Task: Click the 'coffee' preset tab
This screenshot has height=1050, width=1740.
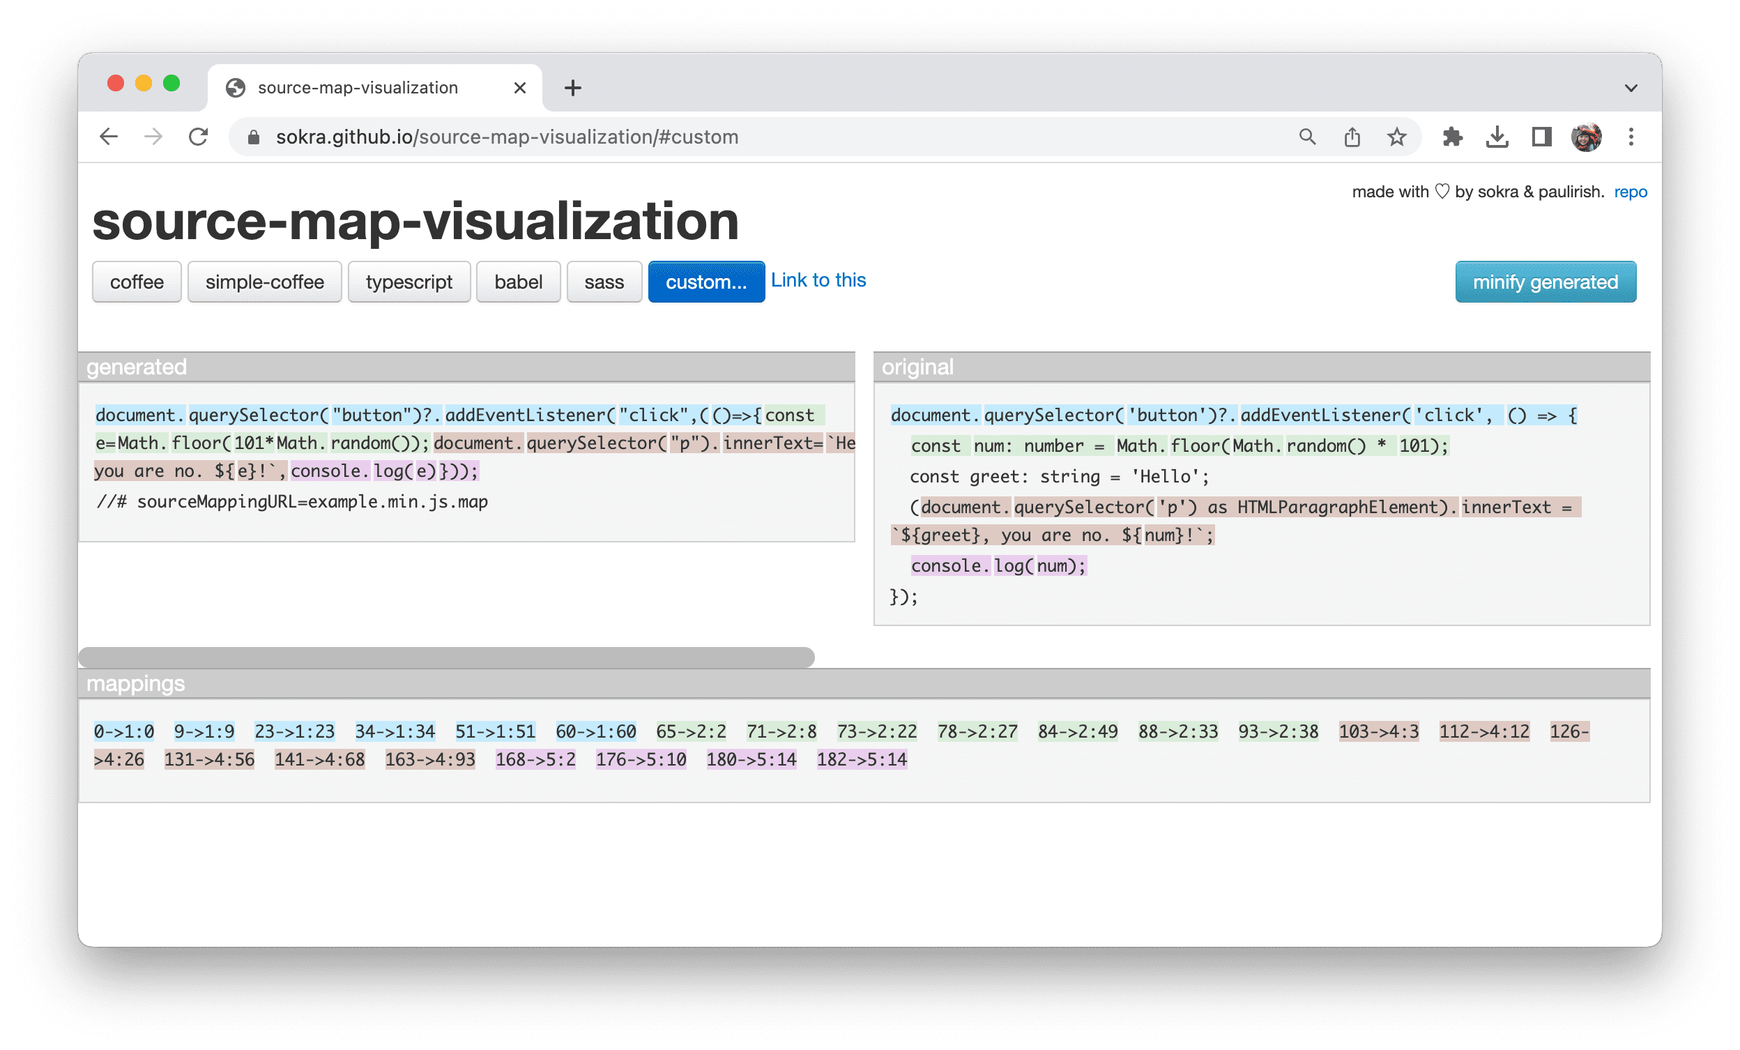Action: tap(137, 281)
